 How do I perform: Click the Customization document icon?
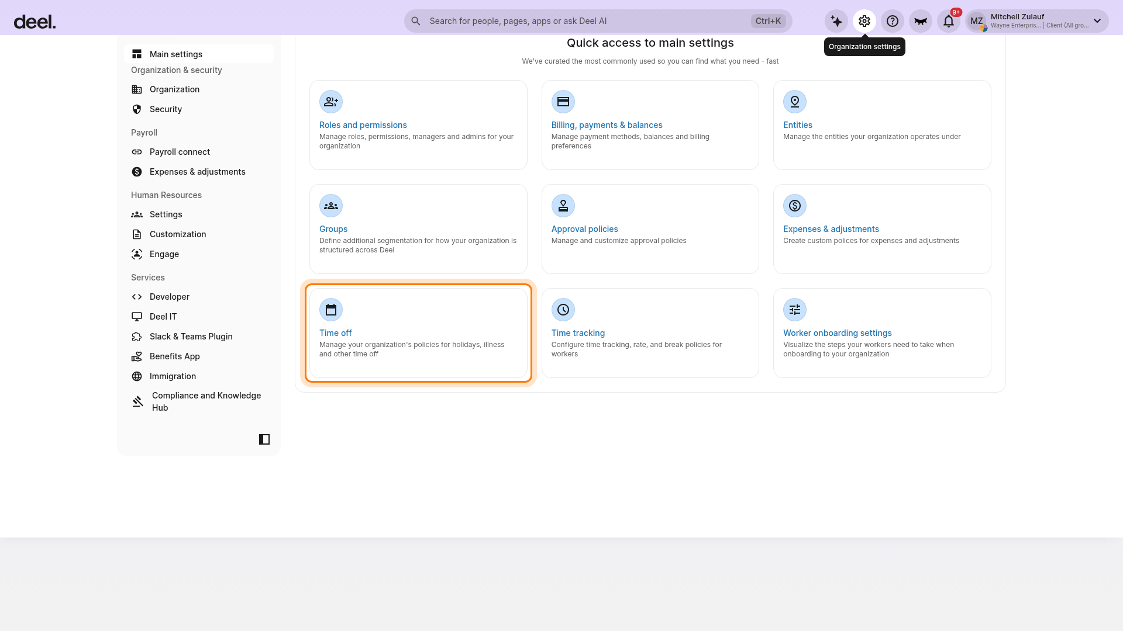coord(137,234)
